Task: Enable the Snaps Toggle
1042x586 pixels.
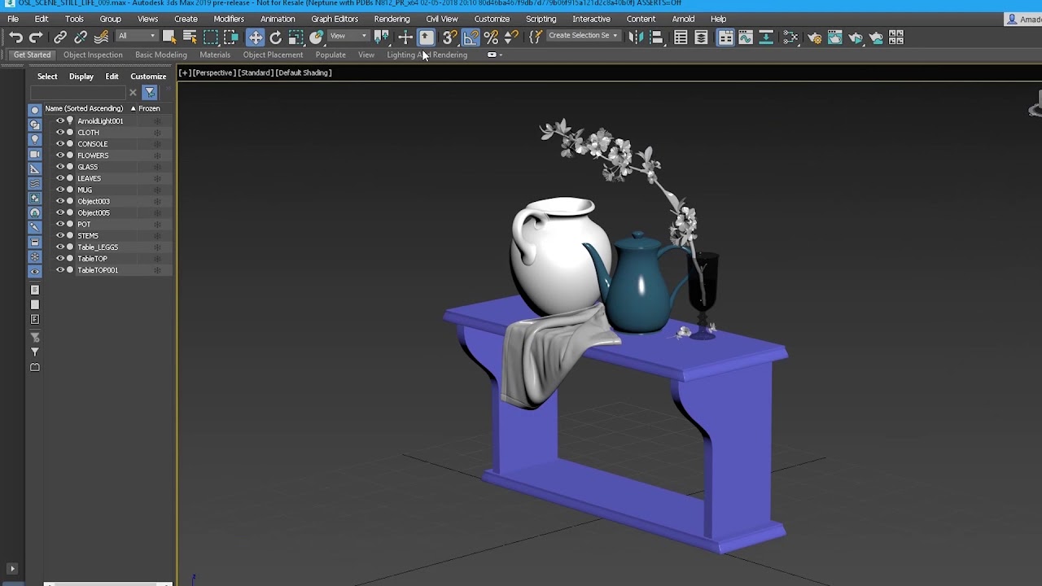Action: coord(449,37)
